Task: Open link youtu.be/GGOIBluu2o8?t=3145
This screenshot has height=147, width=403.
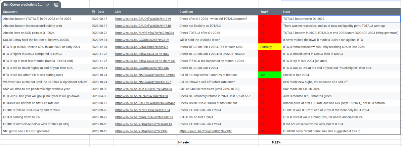Action: pyautogui.click(x=142, y=68)
